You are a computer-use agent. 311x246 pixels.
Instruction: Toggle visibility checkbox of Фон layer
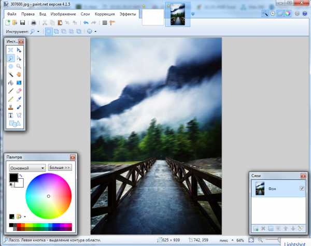(302, 189)
